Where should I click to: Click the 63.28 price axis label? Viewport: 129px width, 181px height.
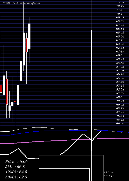click(120, 44)
